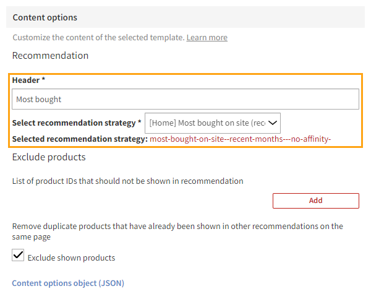Image resolution: width=371 pixels, height=294 pixels.
Task: Click the Recommendation section heading
Action: [x=50, y=56]
